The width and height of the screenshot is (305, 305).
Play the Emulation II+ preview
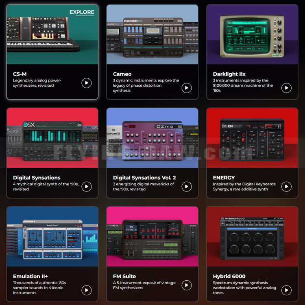pos(87,290)
